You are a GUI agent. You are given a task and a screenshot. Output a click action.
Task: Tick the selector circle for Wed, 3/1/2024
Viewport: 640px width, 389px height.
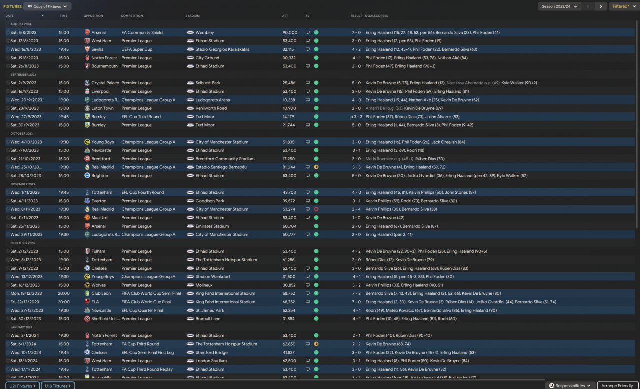pos(8,335)
